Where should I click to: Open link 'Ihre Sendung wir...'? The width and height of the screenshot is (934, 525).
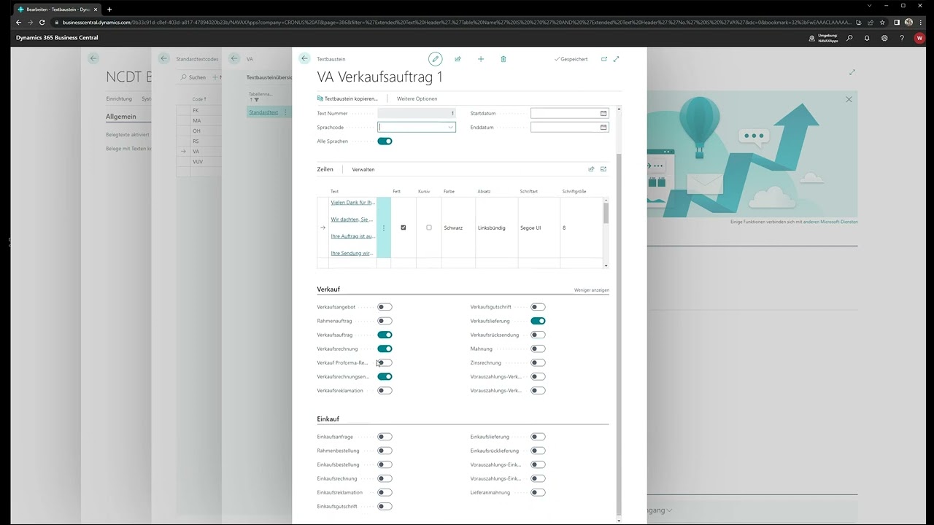(x=352, y=253)
